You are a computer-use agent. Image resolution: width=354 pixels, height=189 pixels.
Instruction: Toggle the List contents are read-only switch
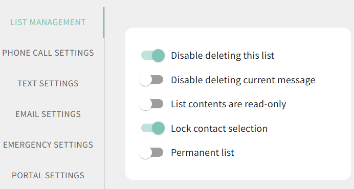(151, 104)
